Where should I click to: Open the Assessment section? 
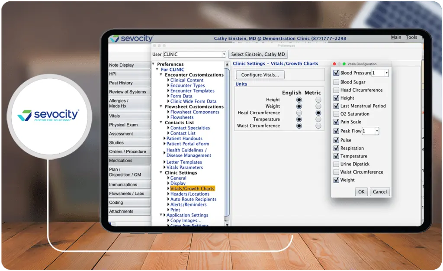[x=129, y=134]
